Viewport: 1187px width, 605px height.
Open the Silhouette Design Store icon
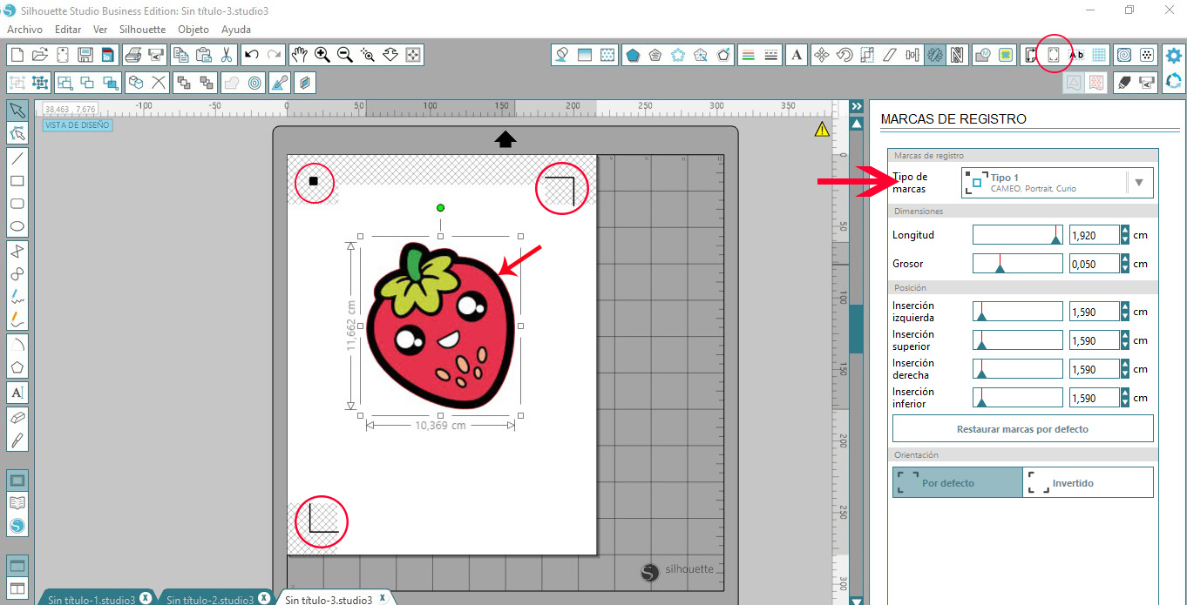(17, 526)
